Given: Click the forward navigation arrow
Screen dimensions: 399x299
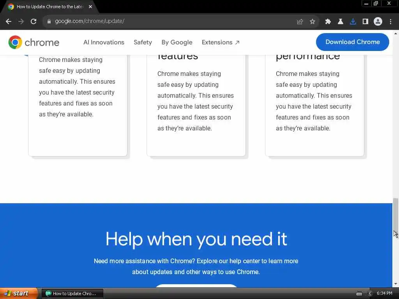Looking at the screenshot, I should point(21,21).
